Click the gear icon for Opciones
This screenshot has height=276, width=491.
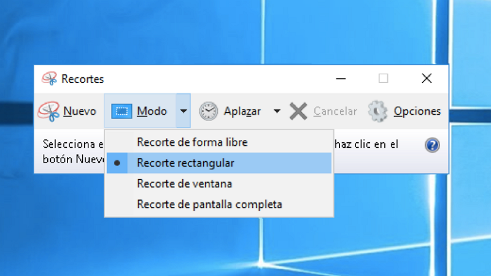coord(377,111)
